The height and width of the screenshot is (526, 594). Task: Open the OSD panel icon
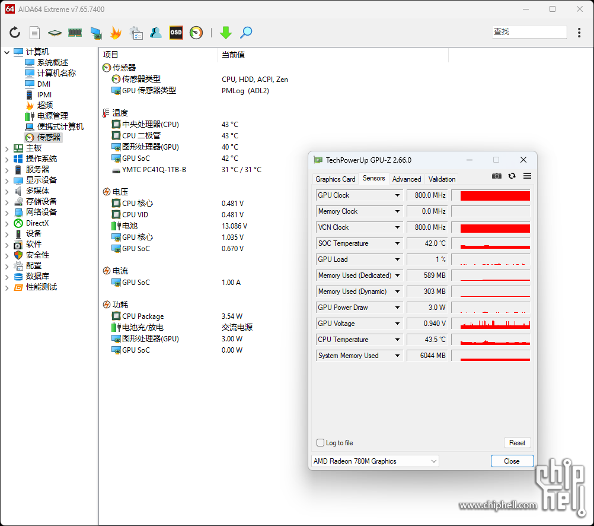tap(176, 33)
